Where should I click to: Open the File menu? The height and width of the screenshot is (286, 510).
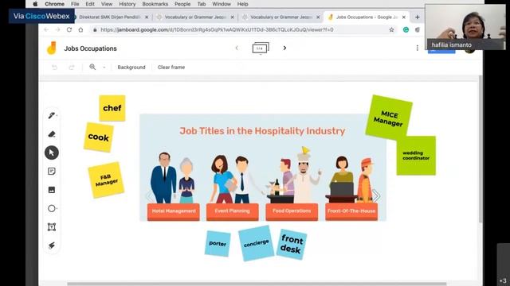tap(75, 4)
